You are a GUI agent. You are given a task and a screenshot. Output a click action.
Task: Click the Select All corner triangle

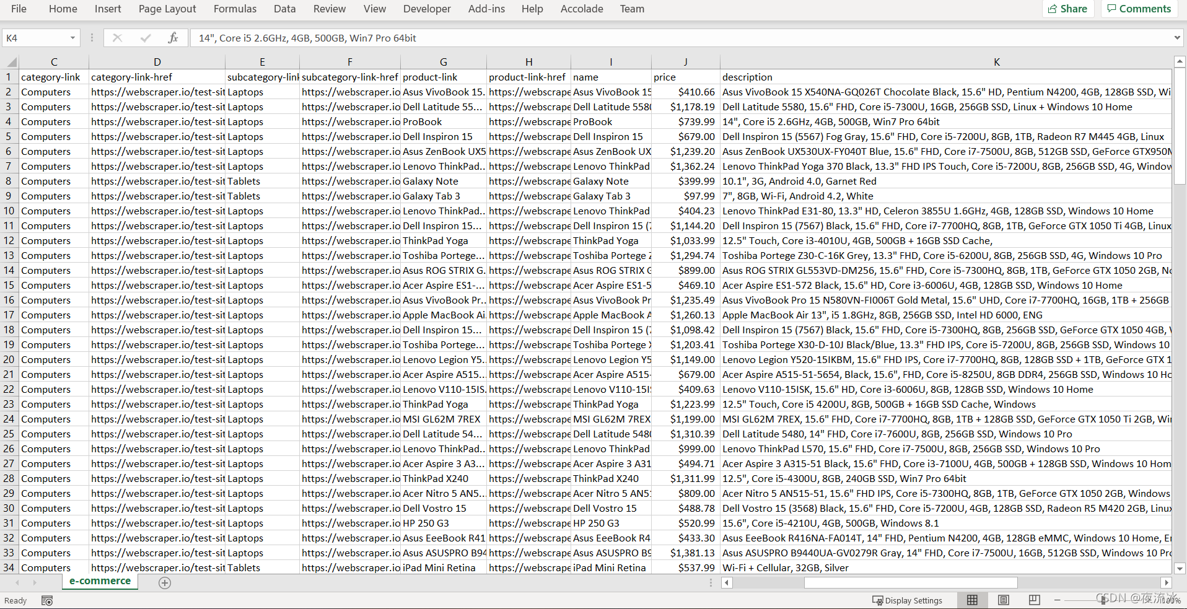[x=11, y=62]
